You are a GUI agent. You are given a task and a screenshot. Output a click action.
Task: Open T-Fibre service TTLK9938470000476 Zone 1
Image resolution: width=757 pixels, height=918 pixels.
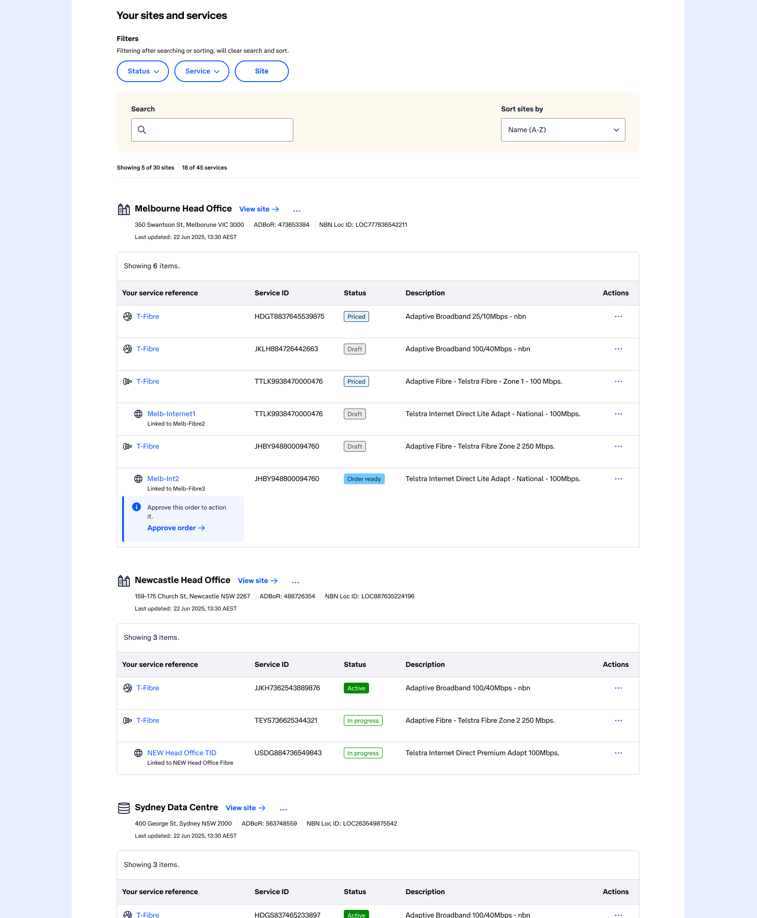[148, 381]
